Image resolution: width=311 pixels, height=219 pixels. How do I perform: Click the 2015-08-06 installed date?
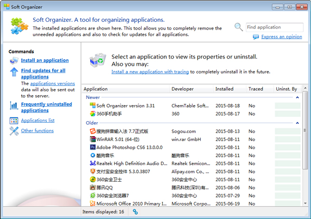coord(228,187)
